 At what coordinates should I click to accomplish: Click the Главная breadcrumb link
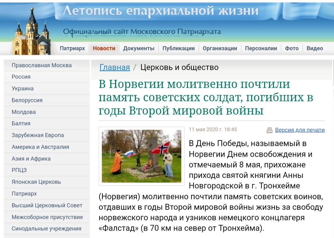[115, 67]
